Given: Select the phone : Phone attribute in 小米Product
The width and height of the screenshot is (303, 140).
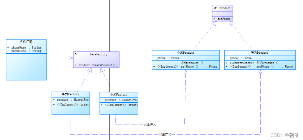Looking at the screenshot, I should pos(166,58).
